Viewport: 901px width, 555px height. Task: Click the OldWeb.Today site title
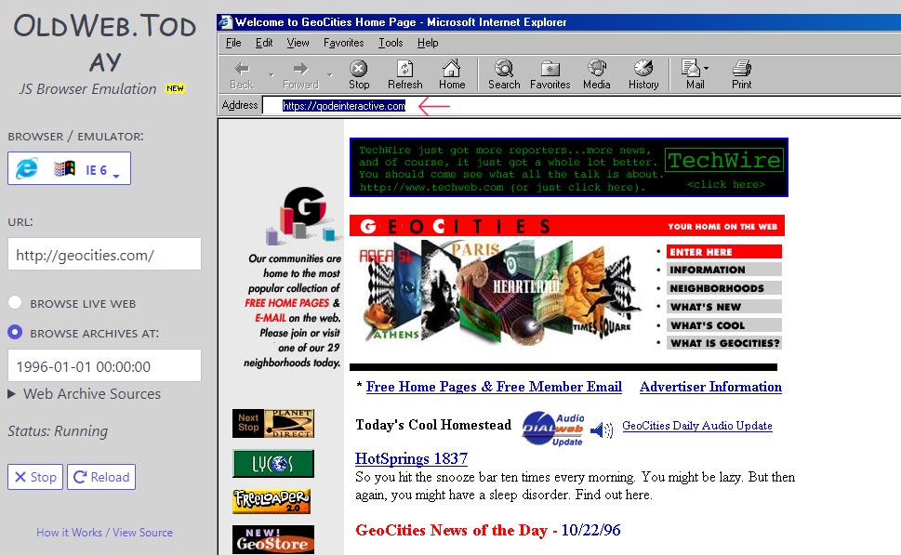tap(105, 43)
